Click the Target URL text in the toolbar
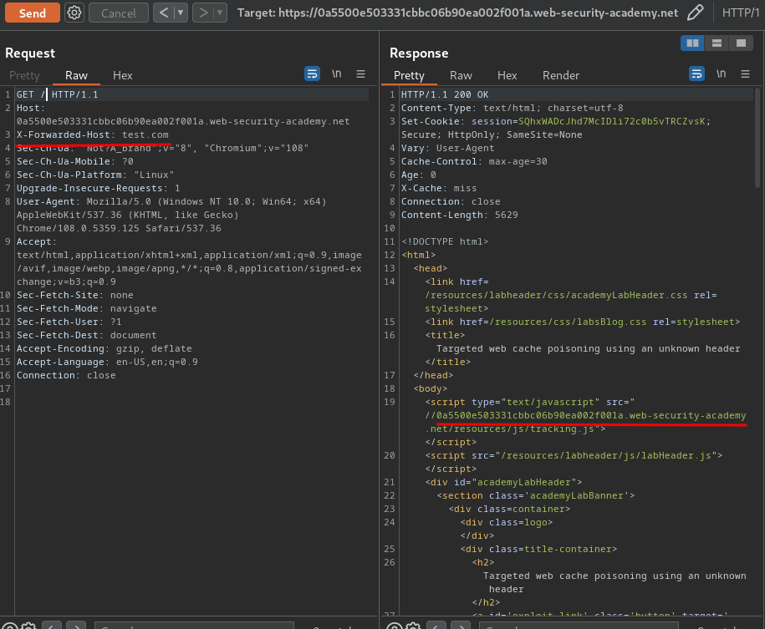The height and width of the screenshot is (629, 765). [457, 13]
